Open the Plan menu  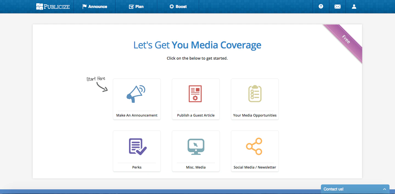136,7
